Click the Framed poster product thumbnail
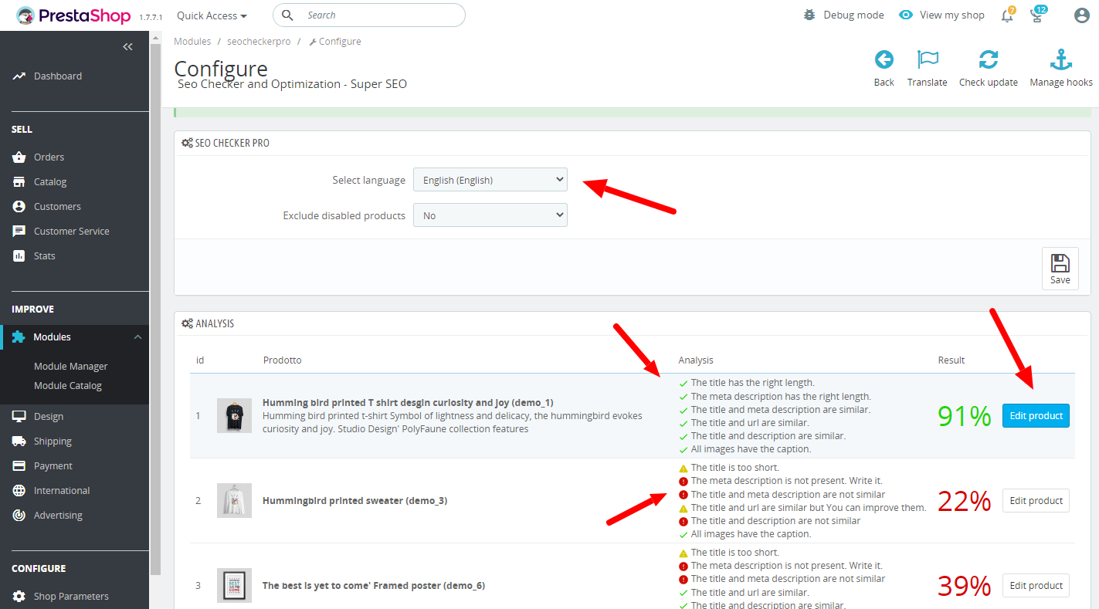This screenshot has width=1099, height=609. 234,586
